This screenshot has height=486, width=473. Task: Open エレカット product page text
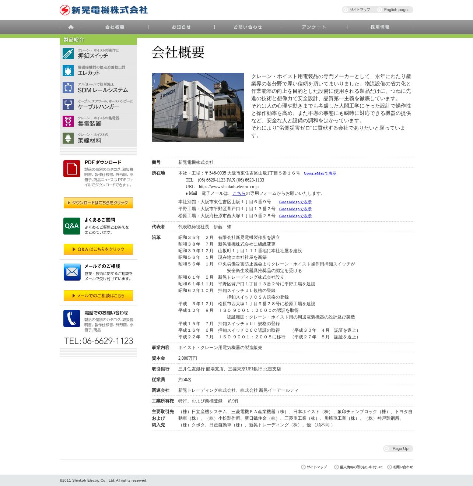89,73
